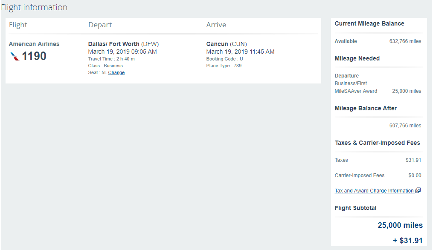Click the American Airlines logo icon
The height and width of the screenshot is (250, 433).
(15, 56)
